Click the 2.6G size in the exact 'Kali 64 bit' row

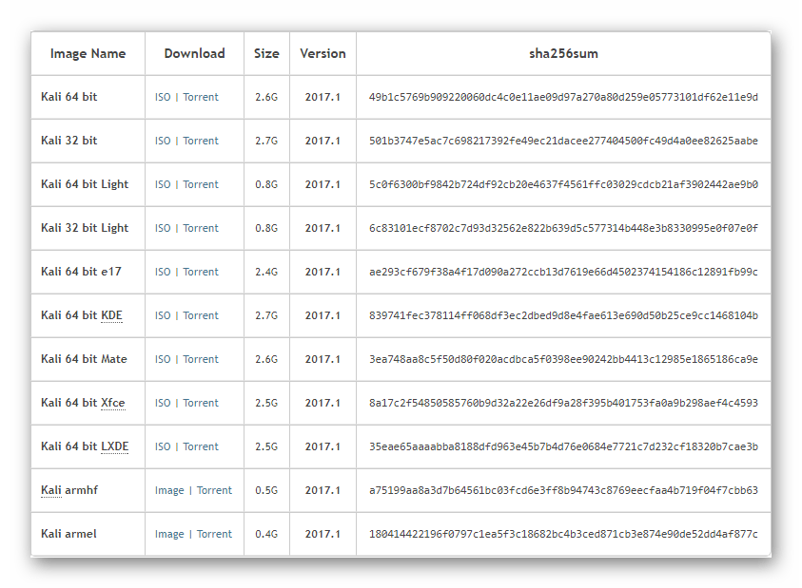(266, 97)
